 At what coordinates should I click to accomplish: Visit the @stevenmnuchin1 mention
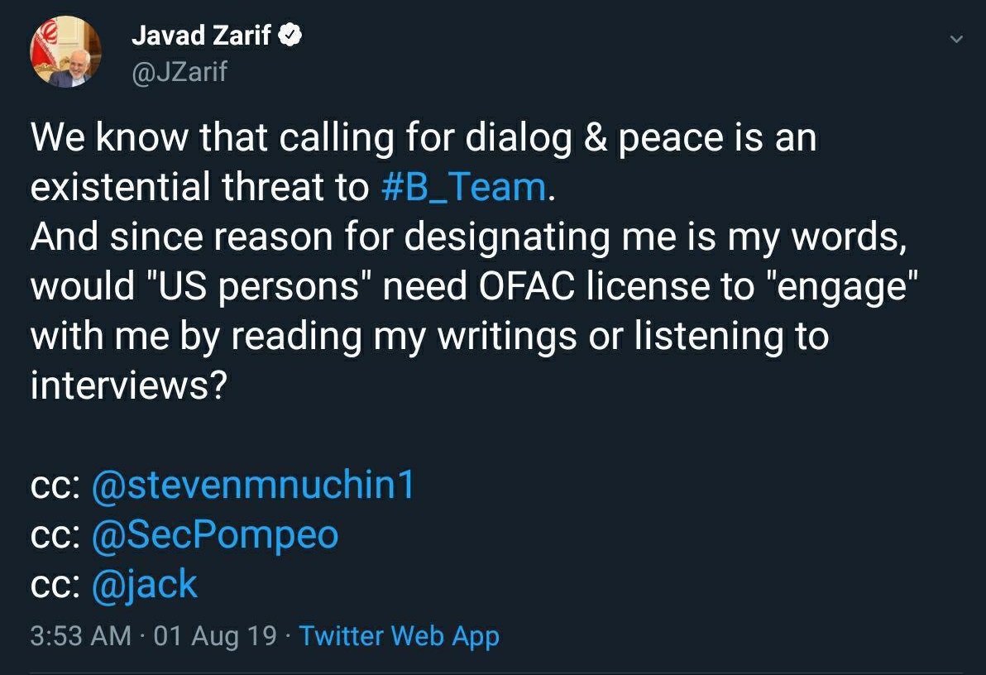pos(253,486)
